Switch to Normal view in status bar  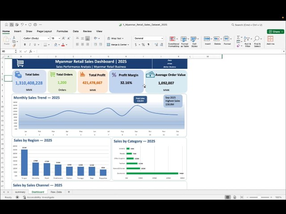pyautogui.click(x=227, y=197)
